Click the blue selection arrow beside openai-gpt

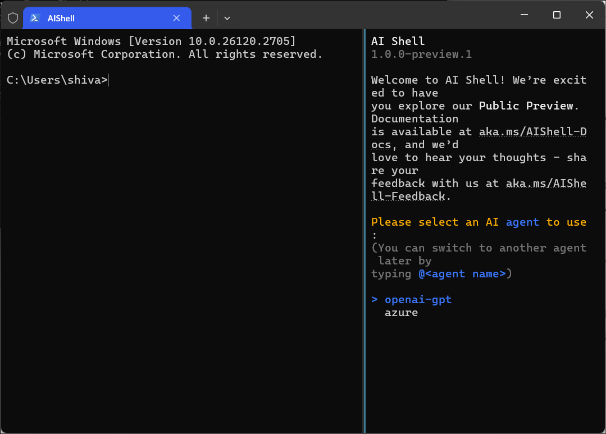tap(375, 299)
